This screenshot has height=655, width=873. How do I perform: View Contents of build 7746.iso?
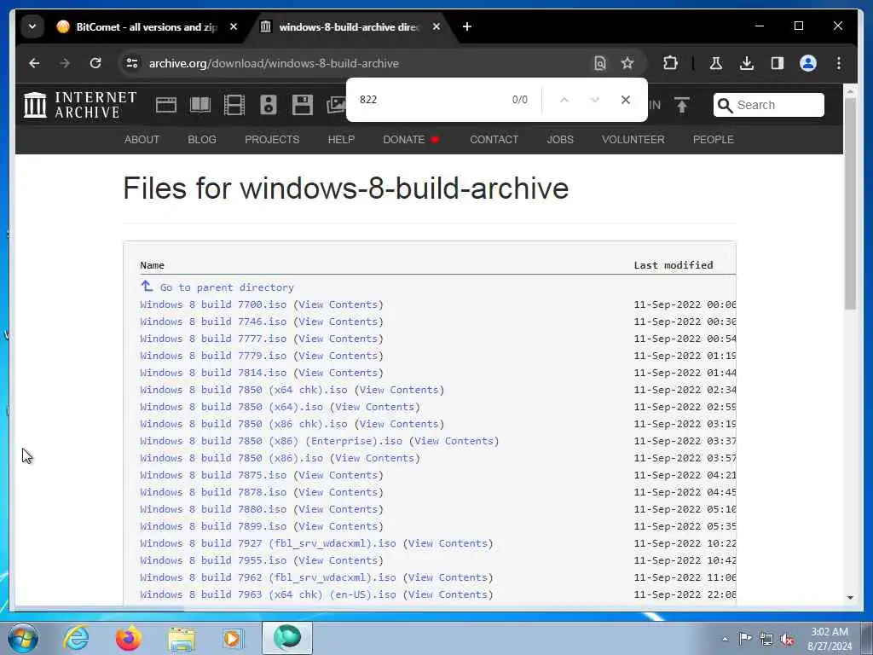click(x=338, y=322)
